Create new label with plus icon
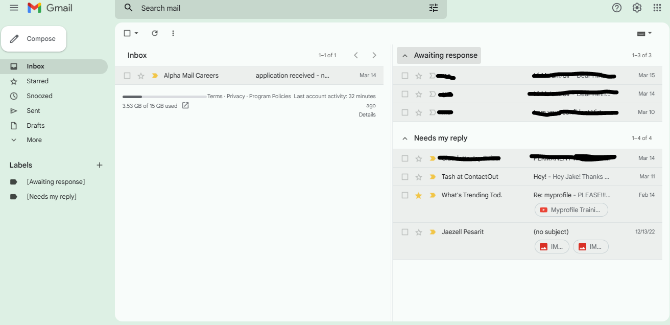Viewport: 670px width, 325px height. coord(100,165)
